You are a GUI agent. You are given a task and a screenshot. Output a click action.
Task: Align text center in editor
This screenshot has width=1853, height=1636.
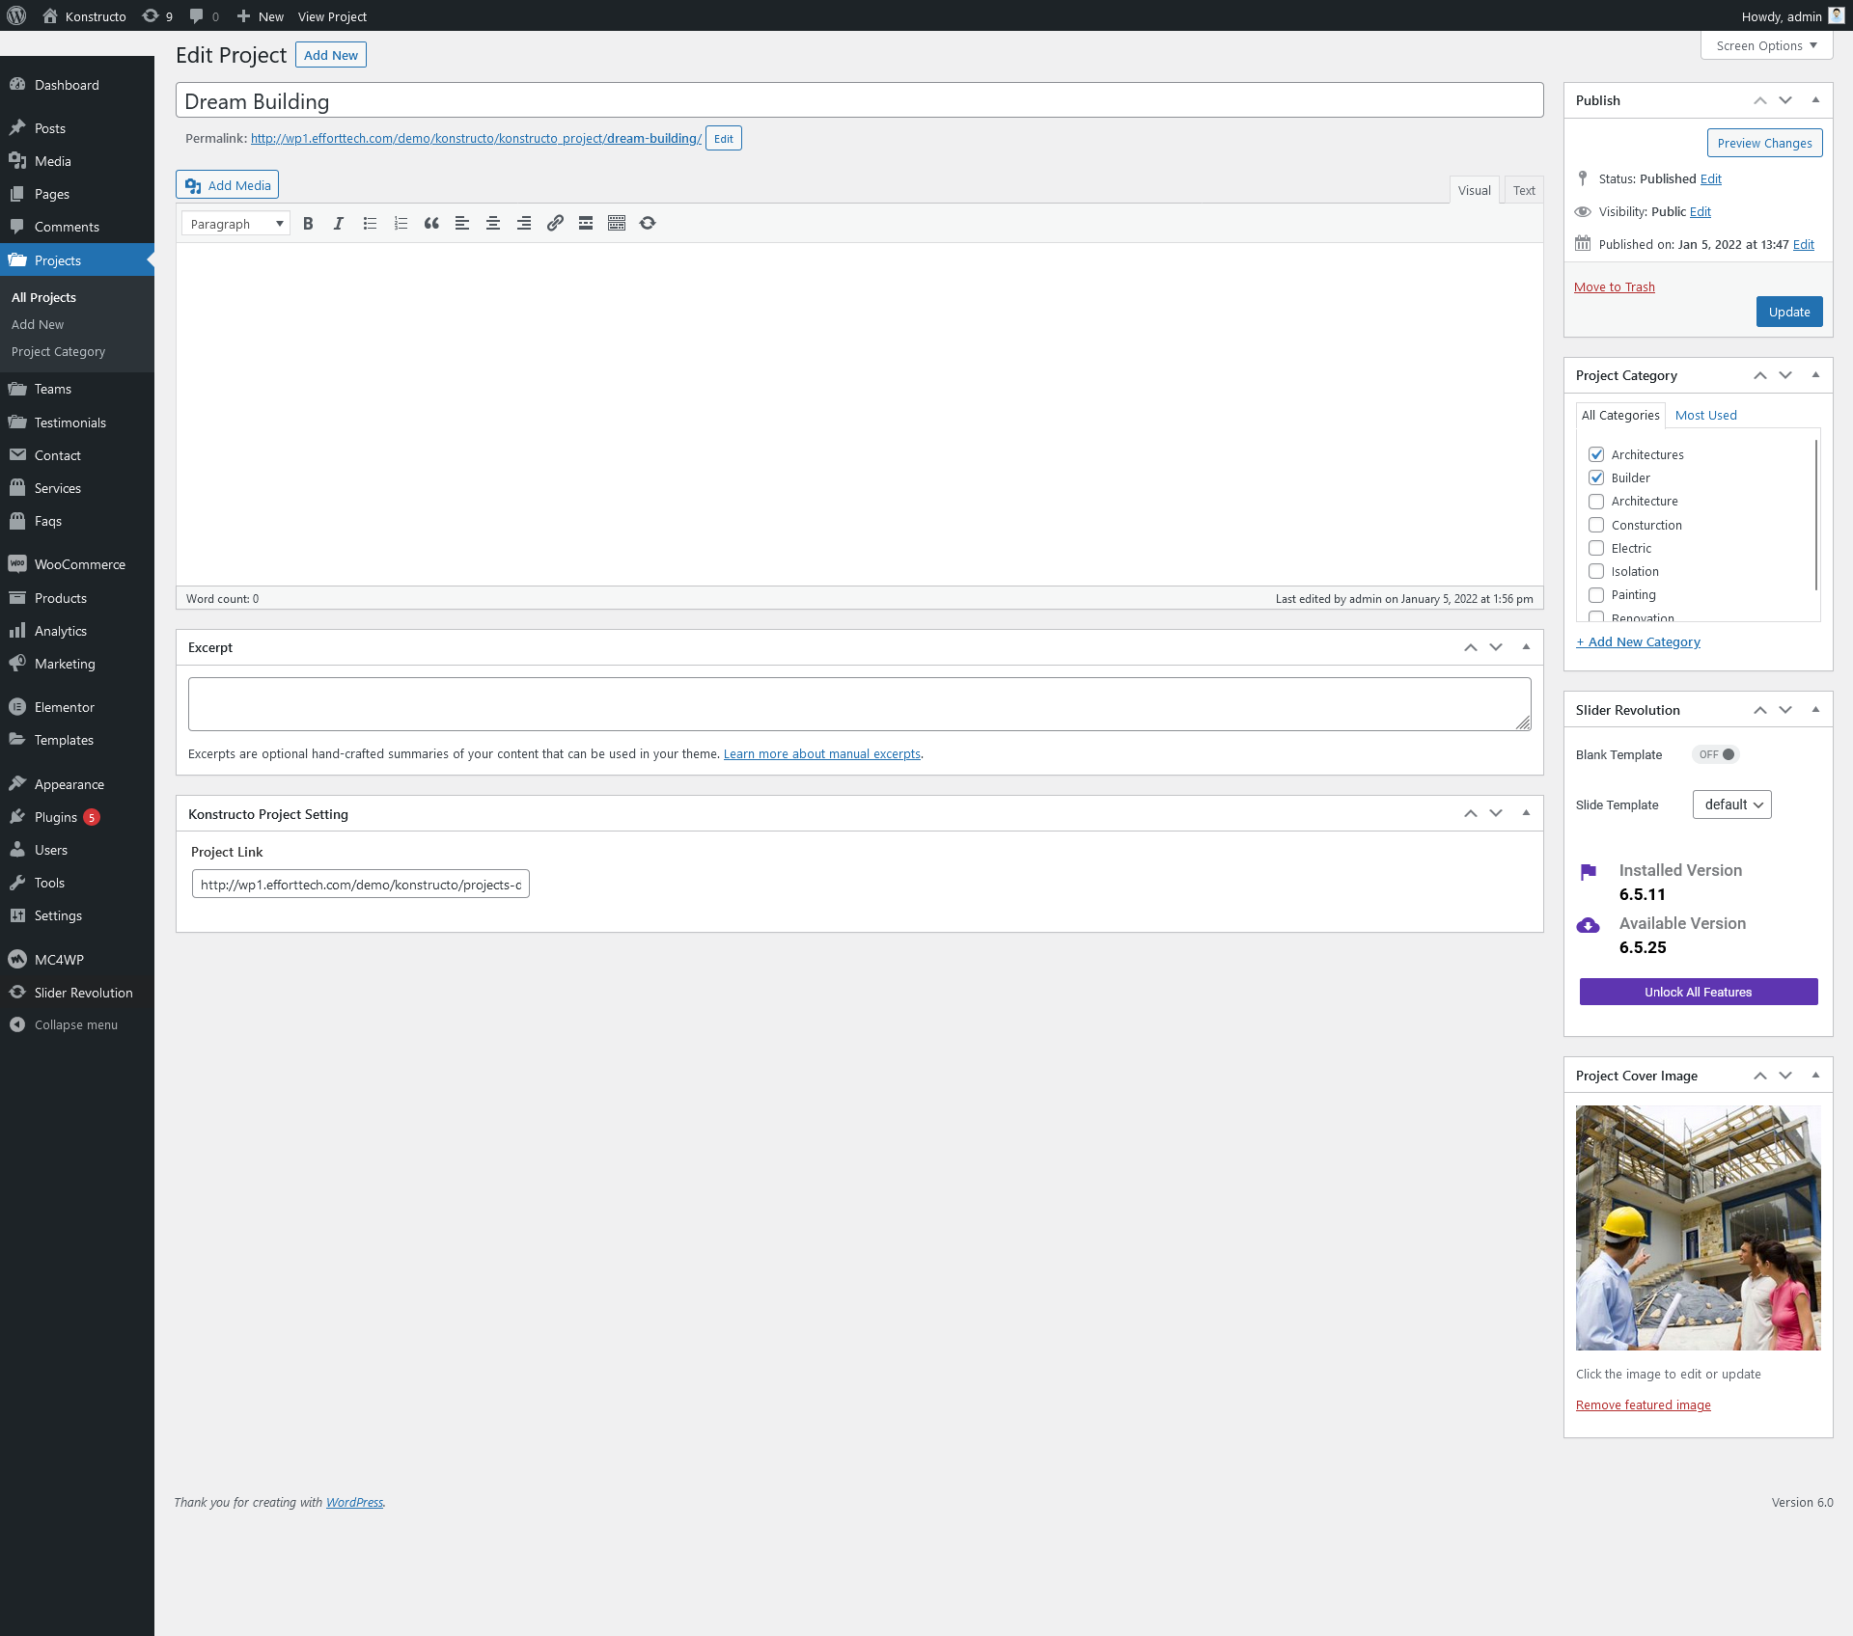coord(493,224)
